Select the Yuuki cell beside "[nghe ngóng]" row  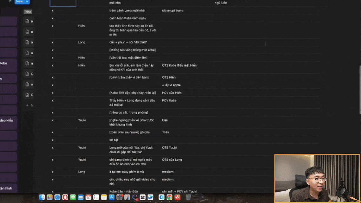82,120
